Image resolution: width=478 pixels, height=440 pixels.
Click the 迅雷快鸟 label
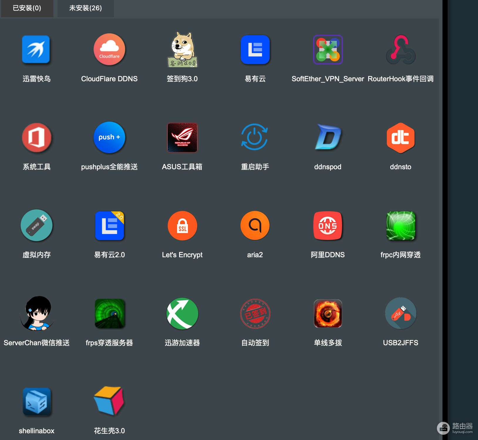pos(37,79)
